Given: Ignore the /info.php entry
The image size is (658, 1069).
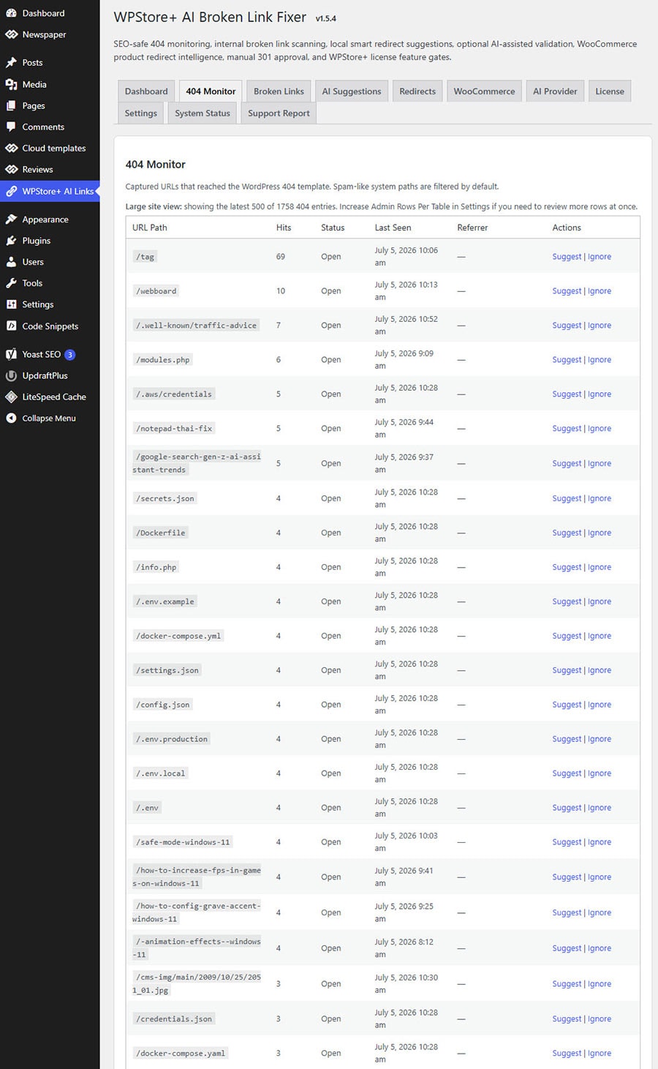Looking at the screenshot, I should point(600,567).
